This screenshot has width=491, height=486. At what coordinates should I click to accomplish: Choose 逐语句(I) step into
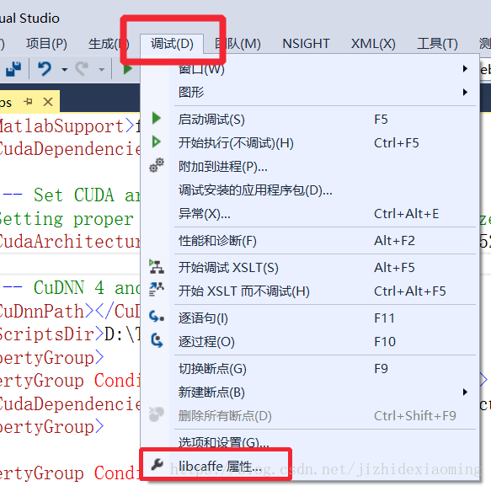(x=310, y=318)
